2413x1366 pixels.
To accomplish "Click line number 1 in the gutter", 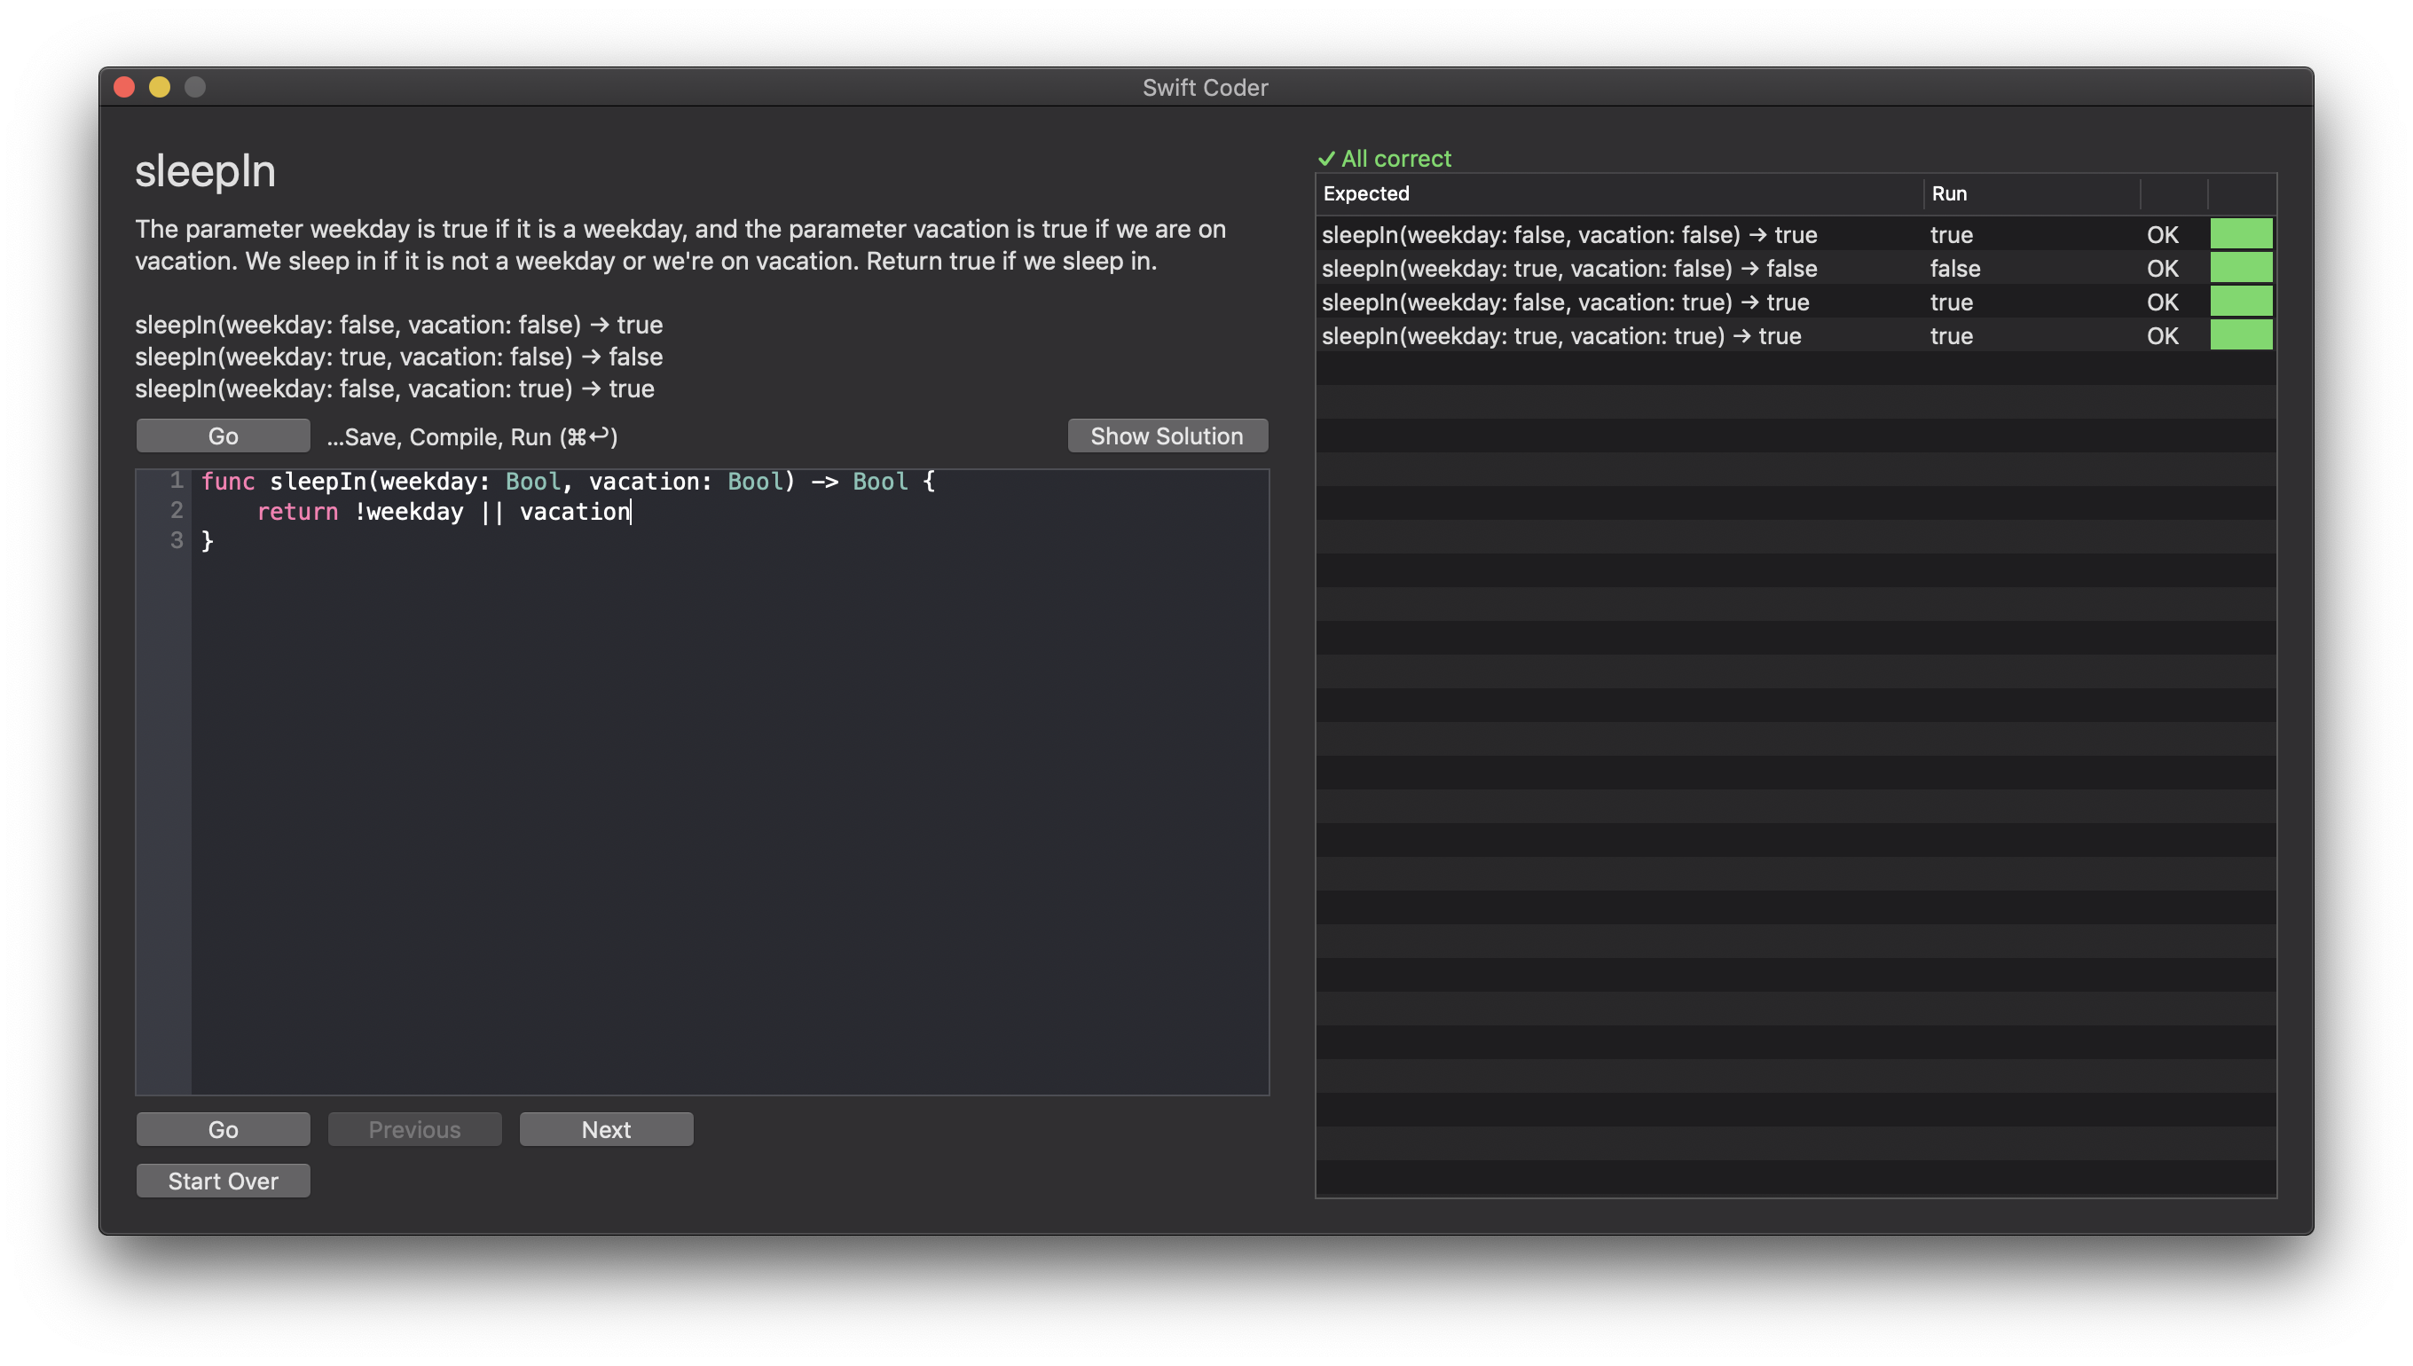I will click(176, 482).
